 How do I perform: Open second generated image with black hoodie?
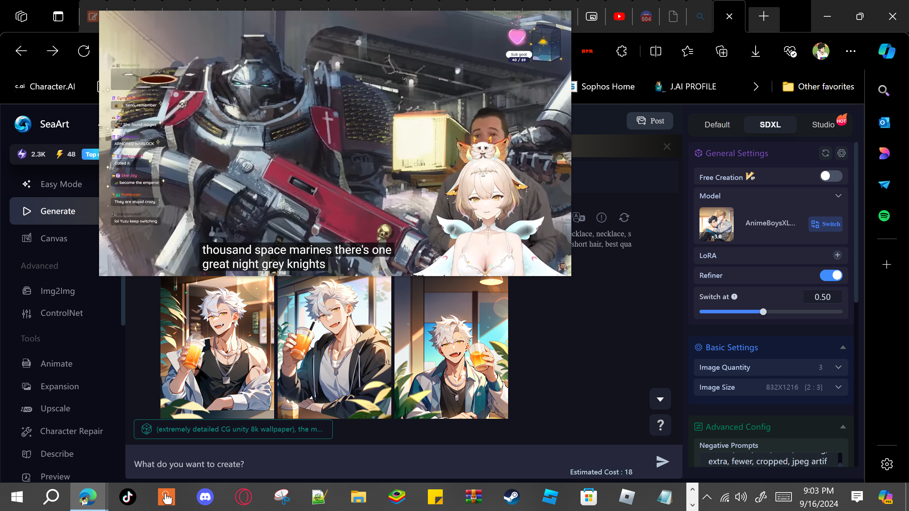334,347
